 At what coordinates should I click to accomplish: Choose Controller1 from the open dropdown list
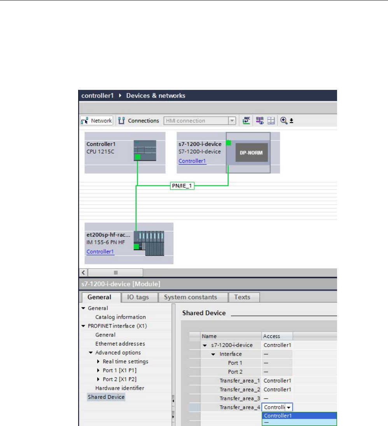299,415
